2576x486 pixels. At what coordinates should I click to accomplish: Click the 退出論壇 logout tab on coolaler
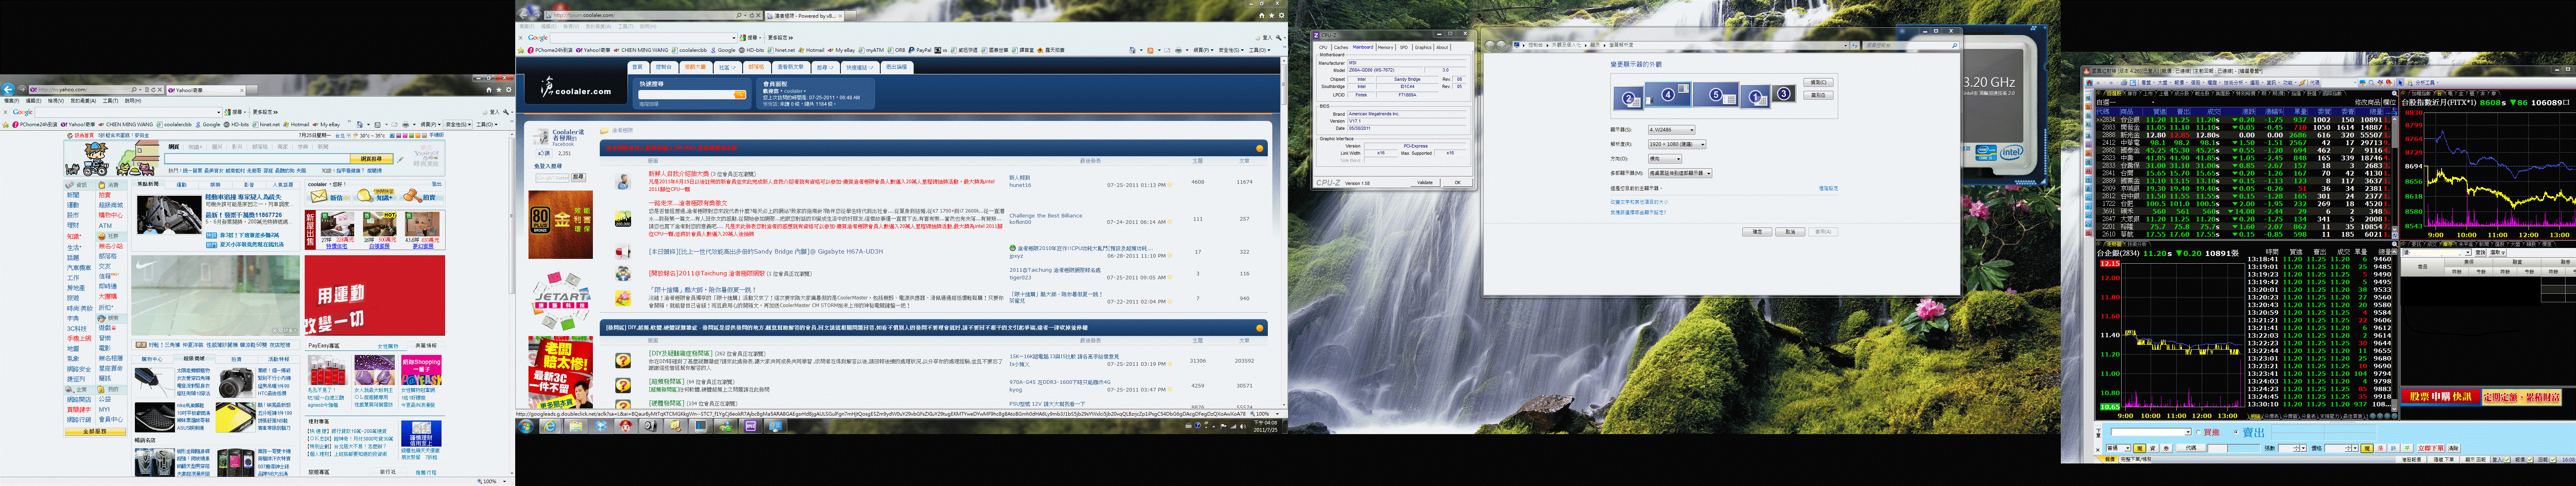pos(897,67)
